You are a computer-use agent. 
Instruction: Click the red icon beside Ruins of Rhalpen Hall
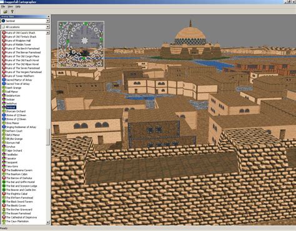pyautogui.click(x=4, y=41)
